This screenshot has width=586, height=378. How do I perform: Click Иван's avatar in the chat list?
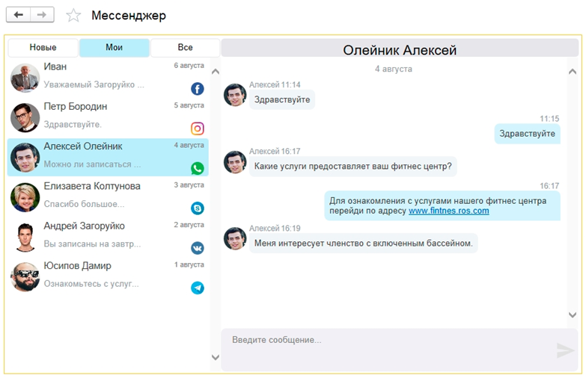pyautogui.click(x=25, y=78)
